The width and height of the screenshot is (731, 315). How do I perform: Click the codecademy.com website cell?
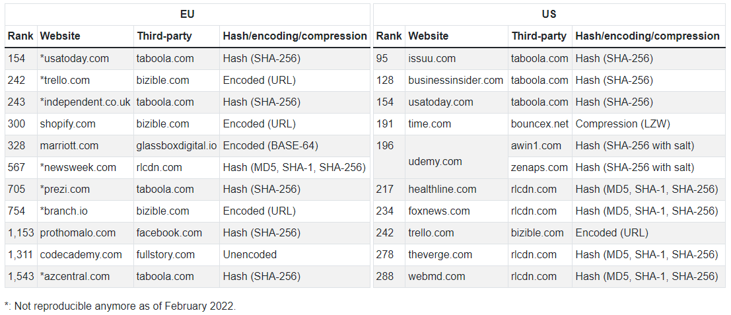[x=85, y=255]
